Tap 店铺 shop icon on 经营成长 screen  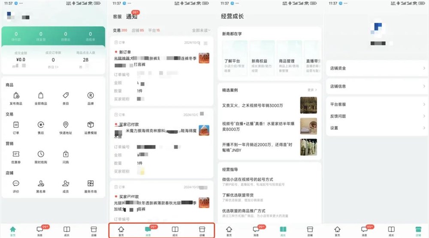pos(310,229)
